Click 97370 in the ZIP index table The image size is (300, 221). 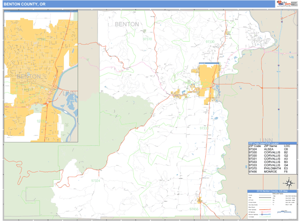[x=252, y=168]
